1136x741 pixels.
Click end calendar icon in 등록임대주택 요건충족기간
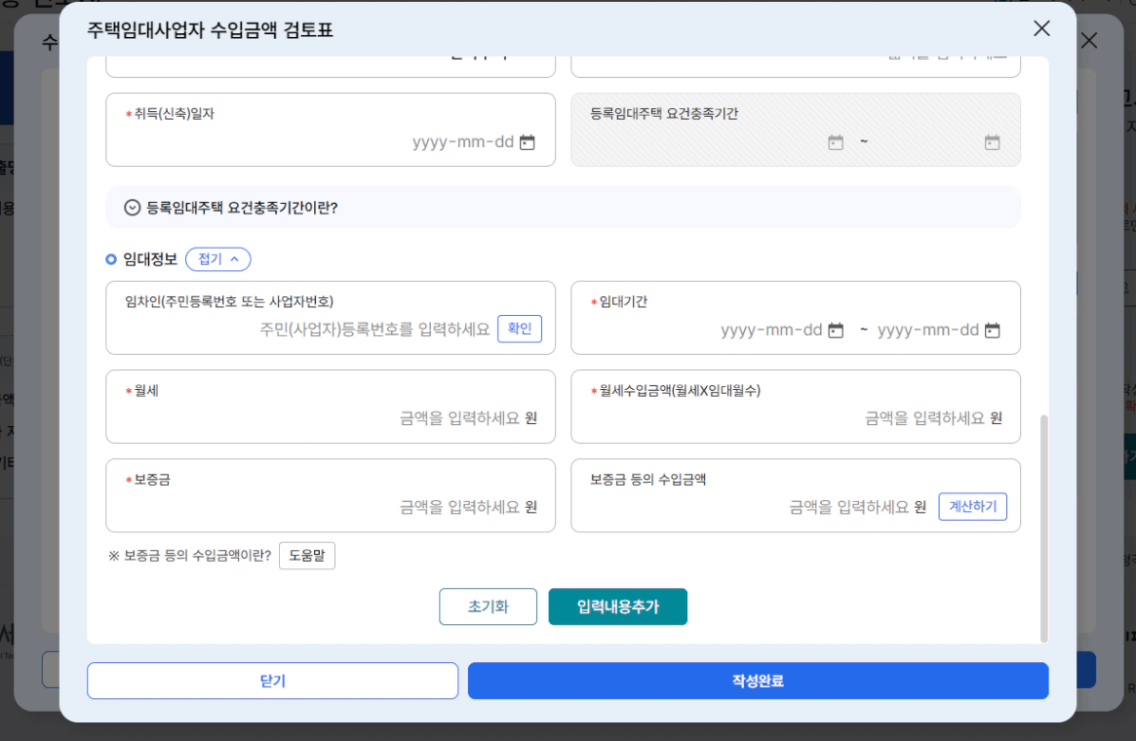click(x=992, y=142)
